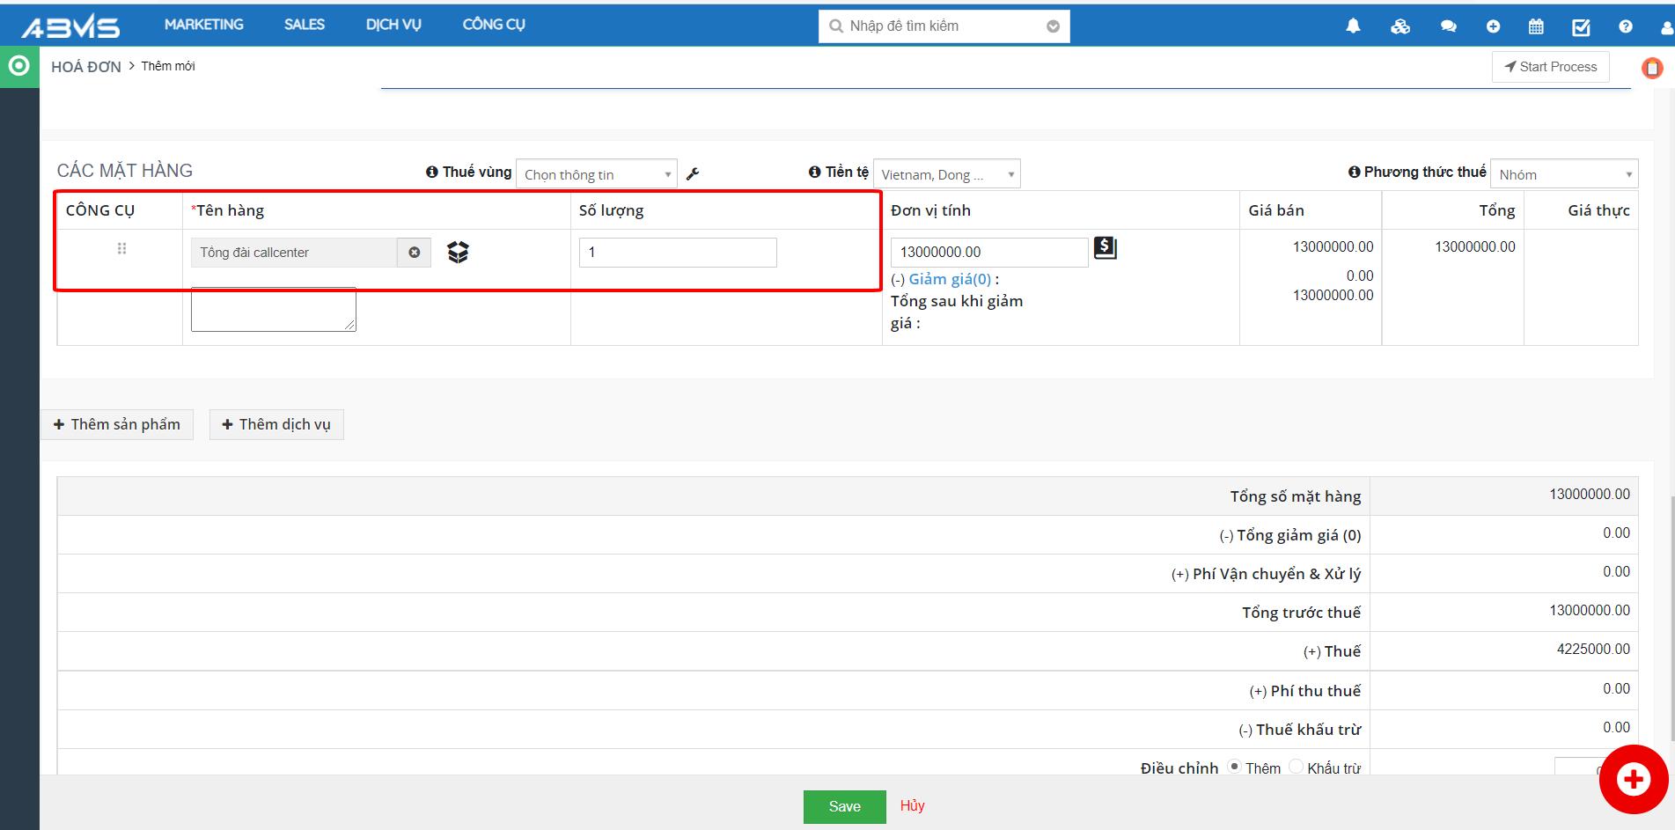The width and height of the screenshot is (1675, 830).
Task: Click the wrench icon beside Thuế vùng
Action: (x=693, y=174)
